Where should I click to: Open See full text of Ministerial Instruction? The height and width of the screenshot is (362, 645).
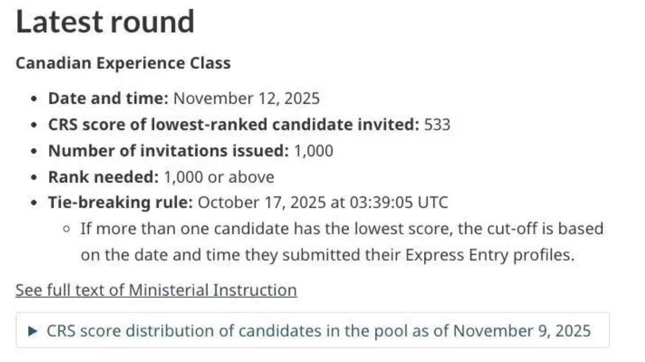point(156,290)
